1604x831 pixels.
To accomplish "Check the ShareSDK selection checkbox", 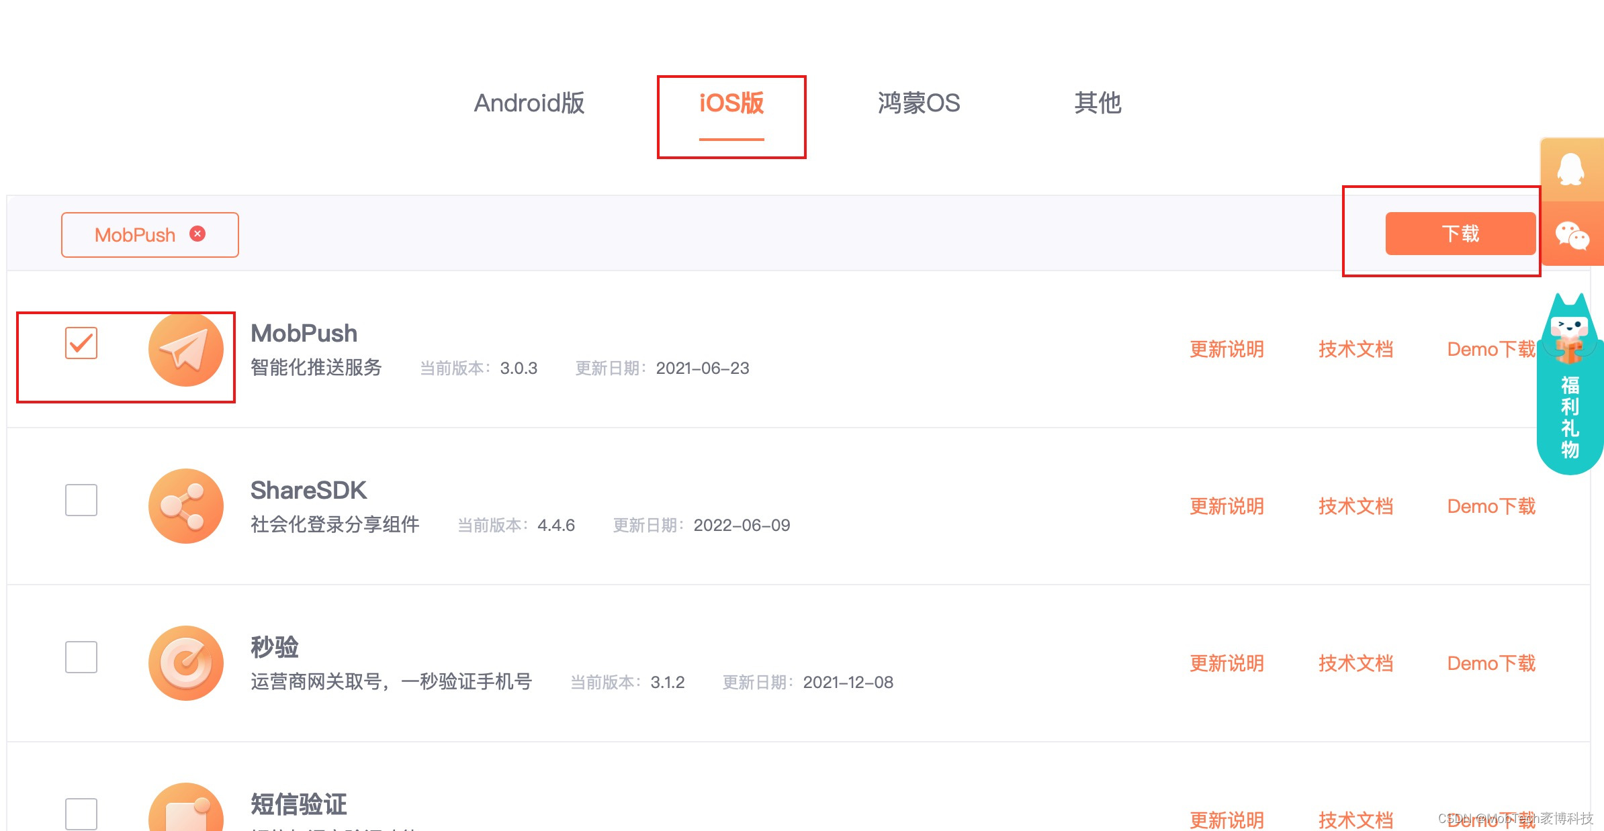I will pyautogui.click(x=81, y=500).
